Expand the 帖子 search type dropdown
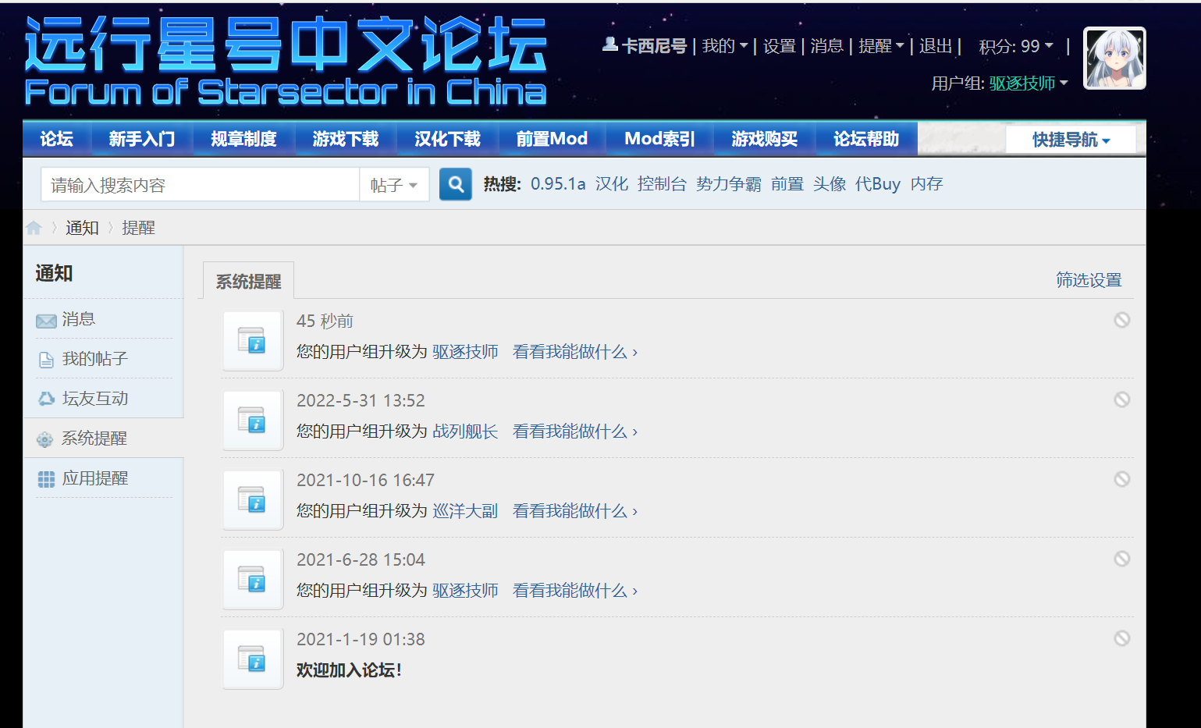The width and height of the screenshot is (1201, 728). (394, 186)
